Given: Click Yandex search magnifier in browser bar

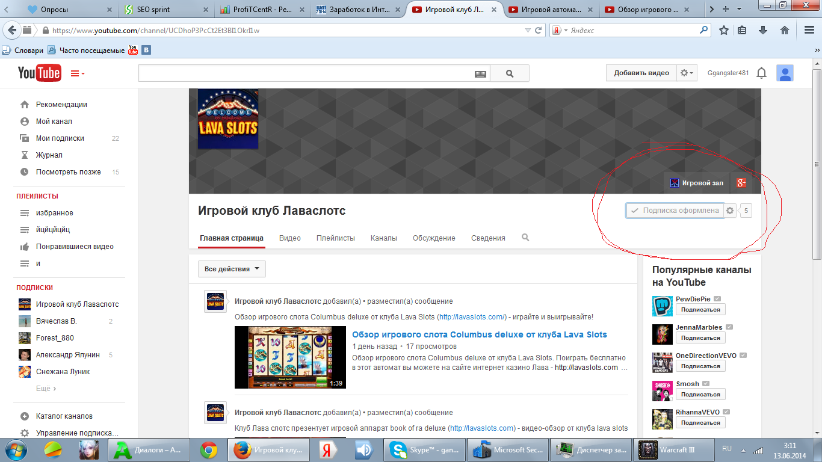Looking at the screenshot, I should point(704,30).
